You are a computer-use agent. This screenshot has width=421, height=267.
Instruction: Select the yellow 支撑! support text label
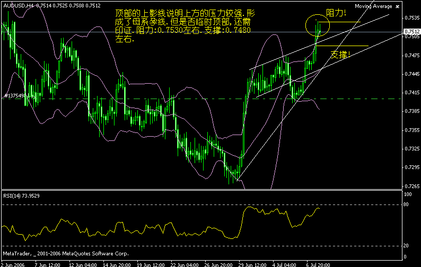340,55
